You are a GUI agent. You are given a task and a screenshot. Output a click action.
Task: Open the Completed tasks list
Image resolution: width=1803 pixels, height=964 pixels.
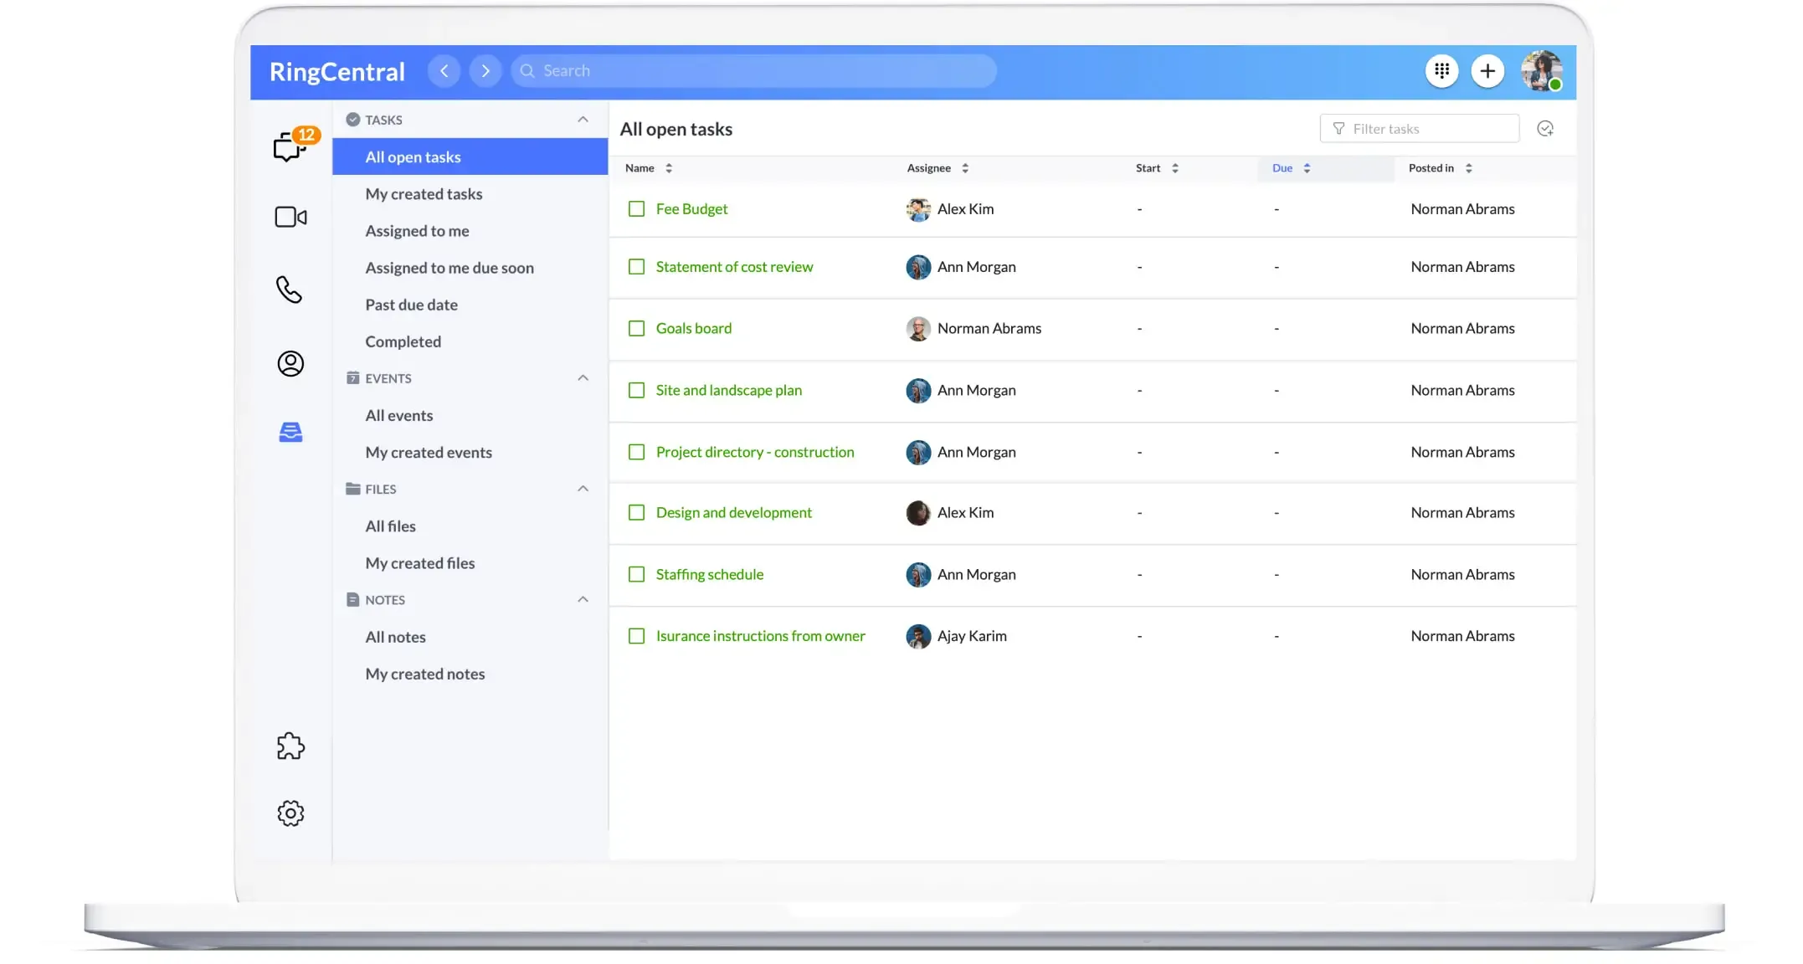pyautogui.click(x=403, y=341)
